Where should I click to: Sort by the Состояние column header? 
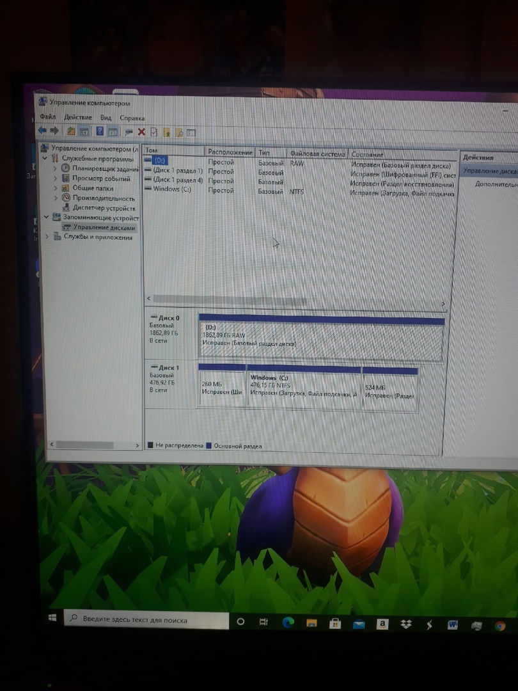coord(402,155)
